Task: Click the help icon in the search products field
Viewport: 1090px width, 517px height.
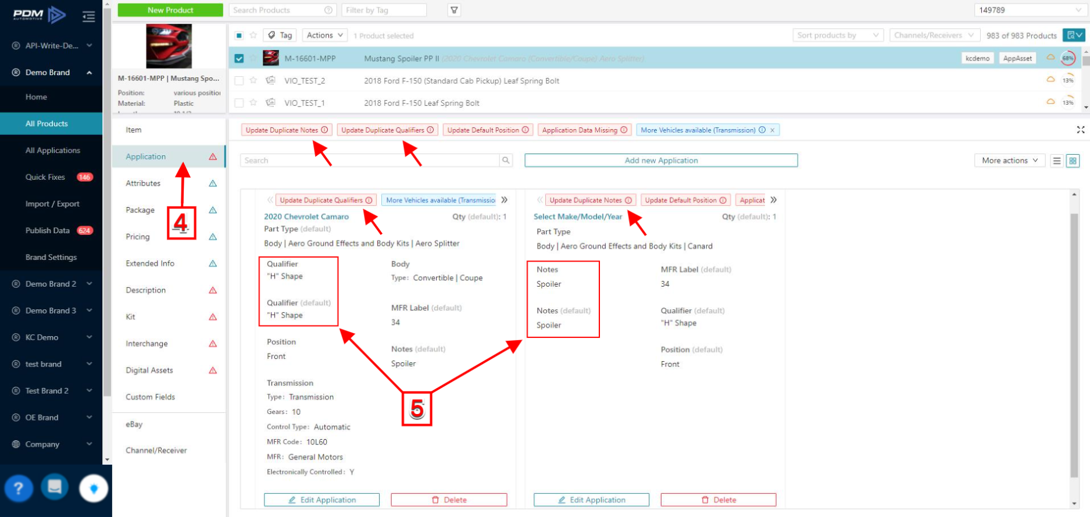Action: (328, 10)
